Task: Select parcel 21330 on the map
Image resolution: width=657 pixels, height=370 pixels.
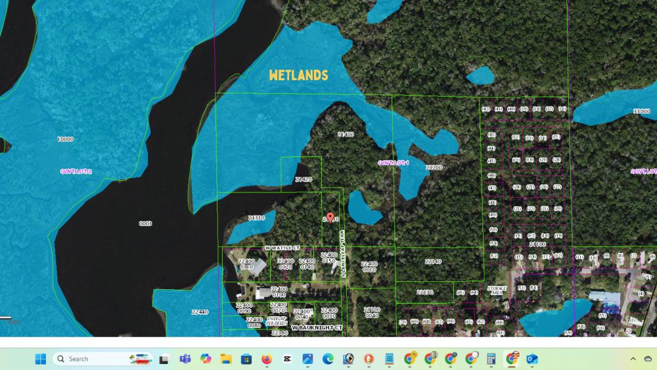Action: (x=256, y=218)
